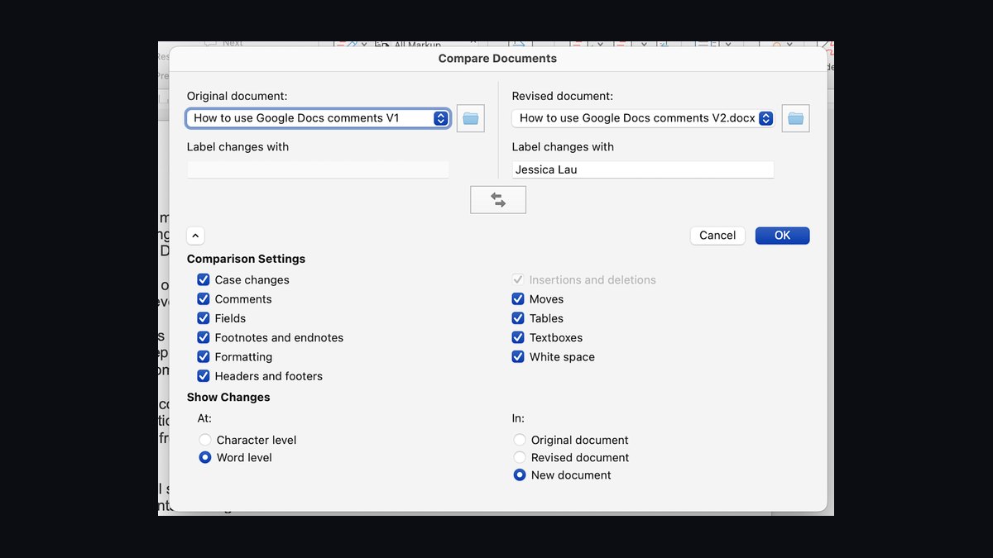Viewport: 993px width, 558px height.
Task: Uncheck Case changes
Action: (204, 280)
